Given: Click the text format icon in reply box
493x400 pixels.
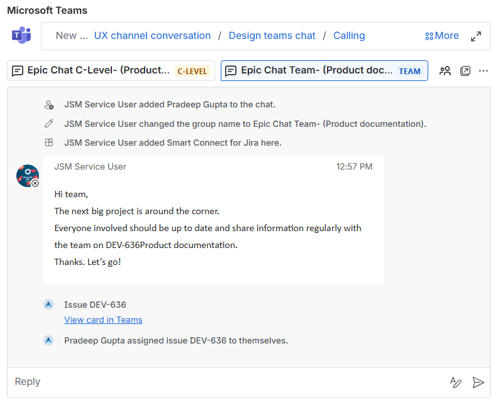Looking at the screenshot, I should tap(456, 382).
